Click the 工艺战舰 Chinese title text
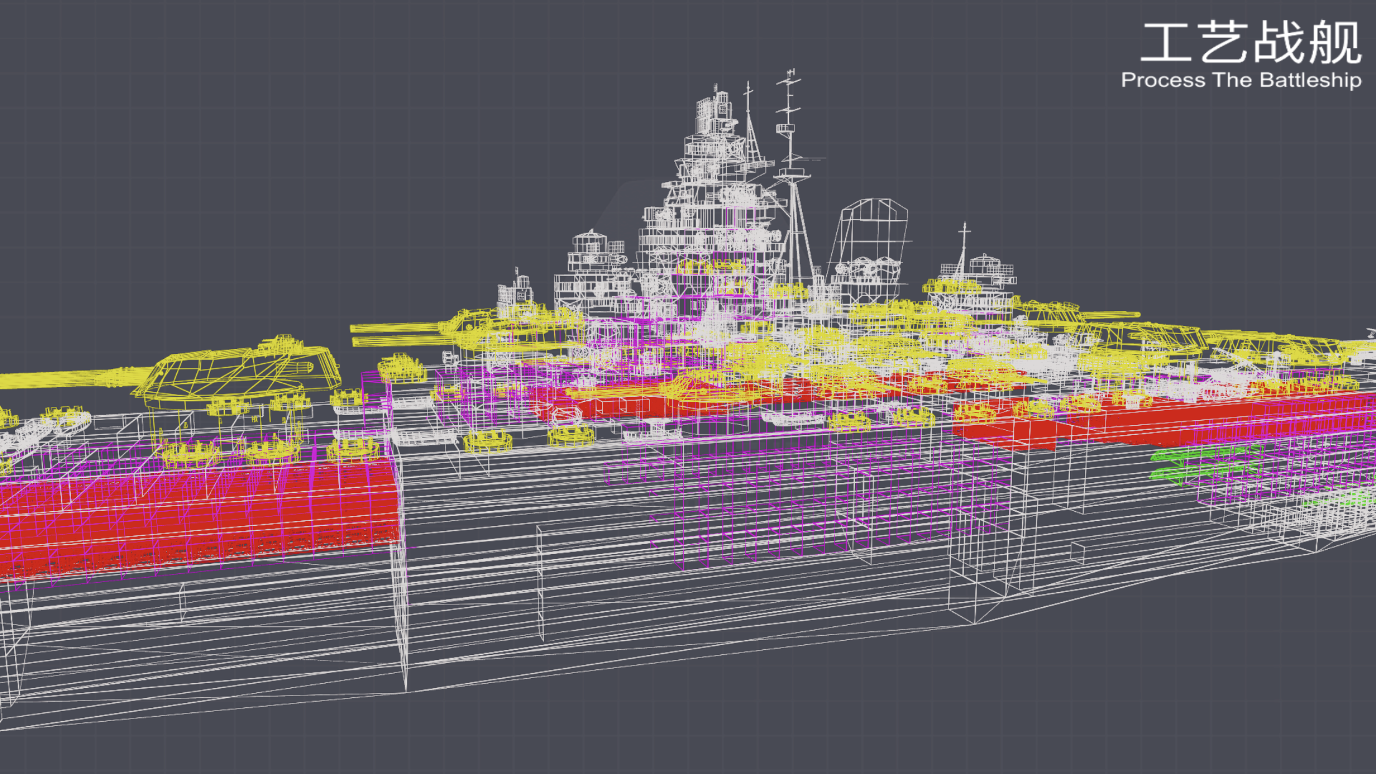The width and height of the screenshot is (1376, 774). pyautogui.click(x=1251, y=42)
